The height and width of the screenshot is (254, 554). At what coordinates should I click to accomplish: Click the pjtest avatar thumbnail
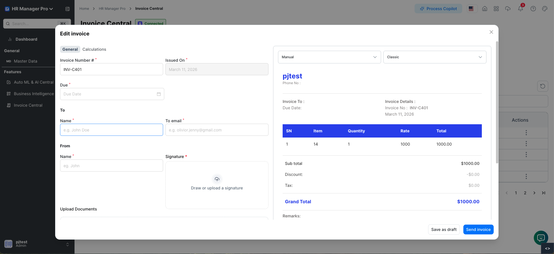[8, 244]
